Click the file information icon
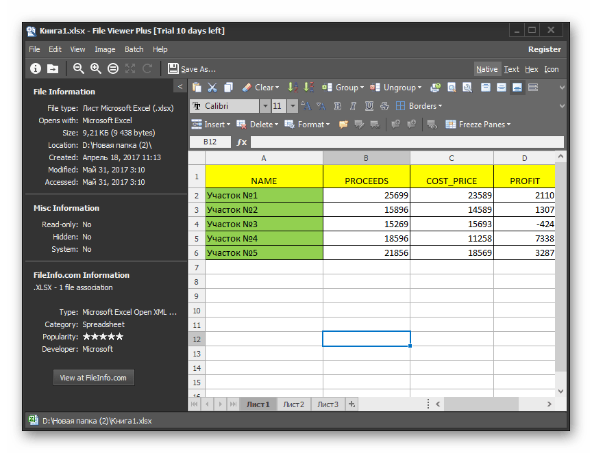The image size is (592, 453). (36, 68)
